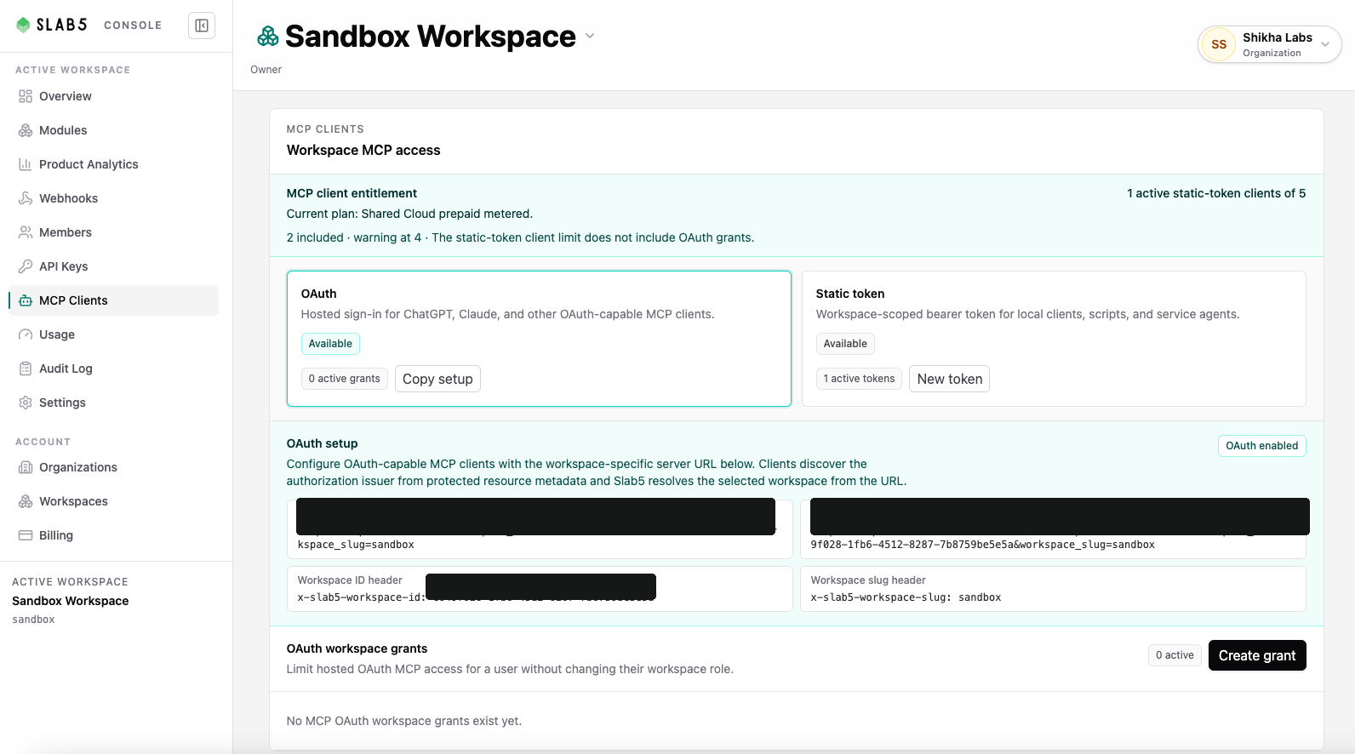
Task: Click the Copy setup button
Action: pyautogui.click(x=437, y=379)
